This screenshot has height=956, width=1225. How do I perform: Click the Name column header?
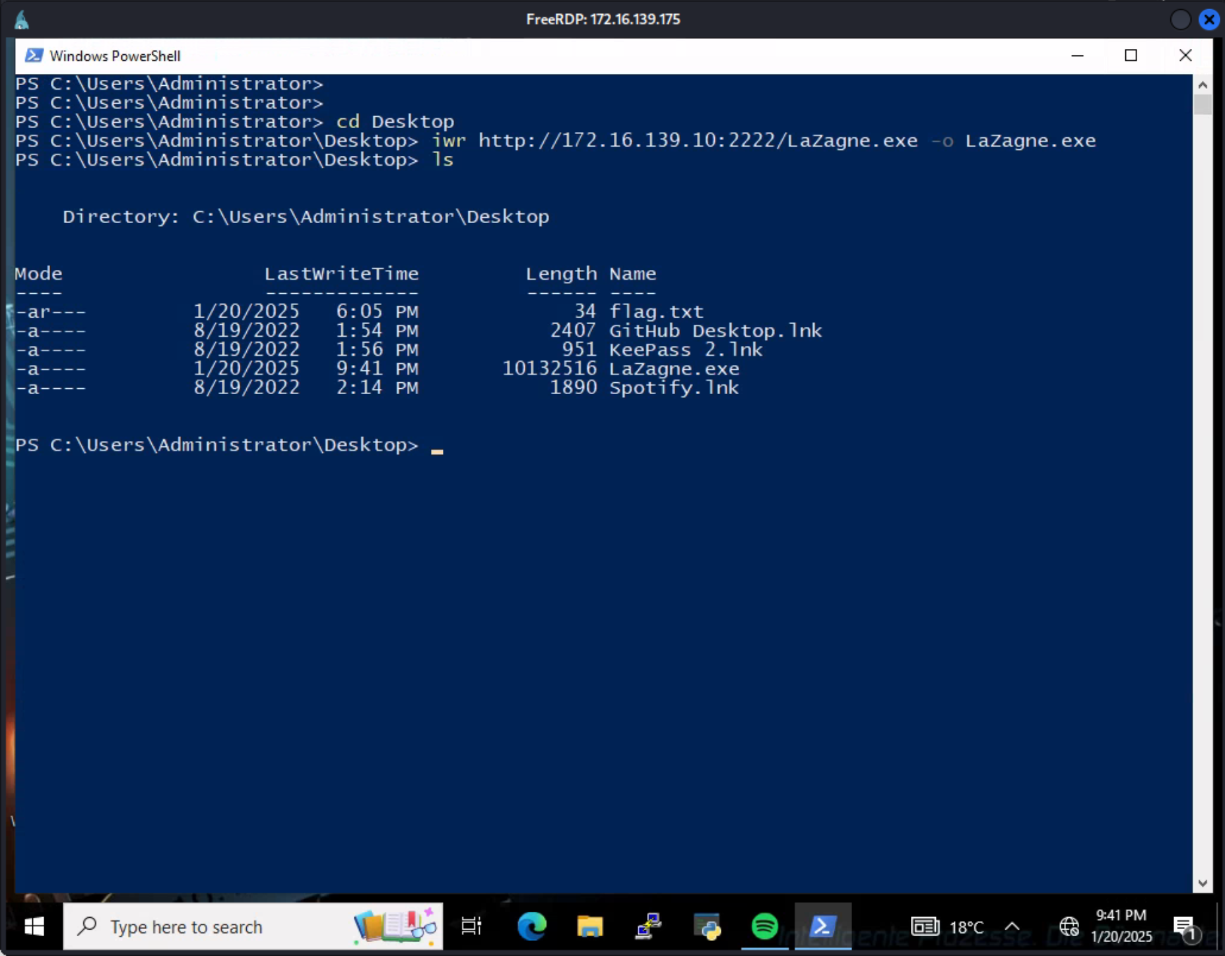pyautogui.click(x=632, y=274)
